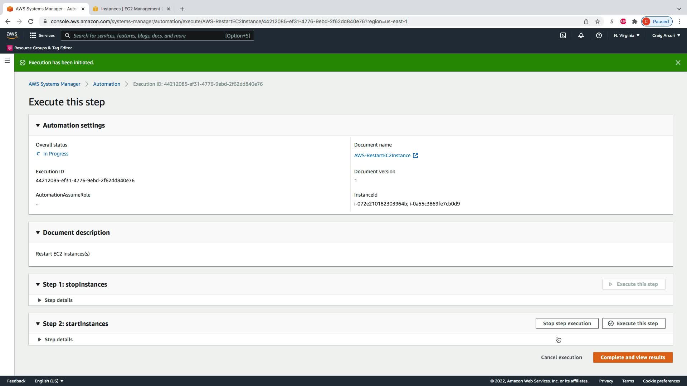Expand Step details under startInstances
The image size is (687, 386).
click(x=55, y=340)
